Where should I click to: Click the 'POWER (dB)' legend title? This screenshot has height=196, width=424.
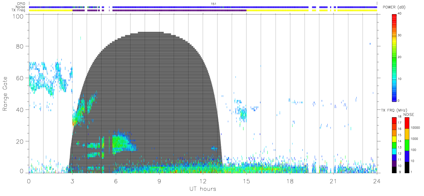(x=394, y=7)
